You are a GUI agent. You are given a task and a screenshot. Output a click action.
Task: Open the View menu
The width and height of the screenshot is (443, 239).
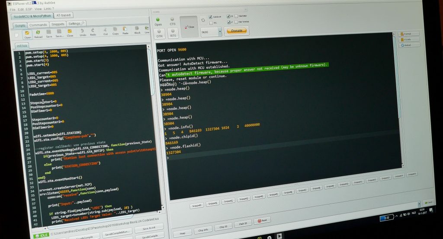38,9
